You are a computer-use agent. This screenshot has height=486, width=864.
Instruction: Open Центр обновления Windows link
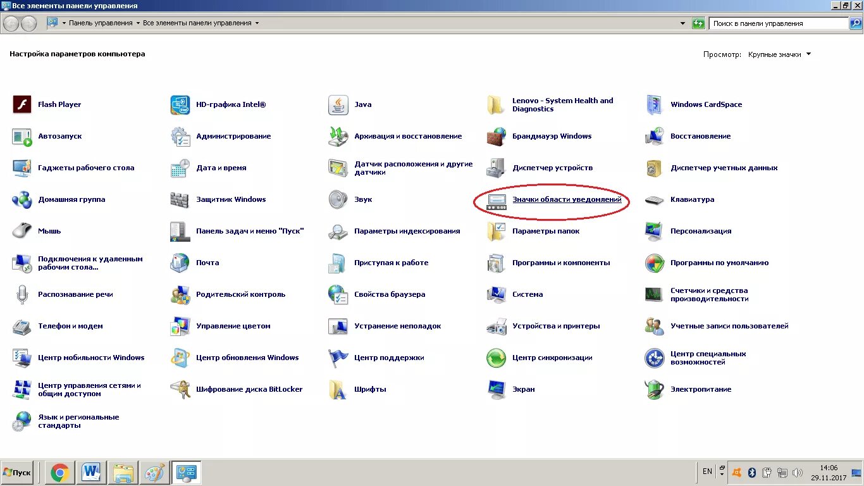point(247,358)
